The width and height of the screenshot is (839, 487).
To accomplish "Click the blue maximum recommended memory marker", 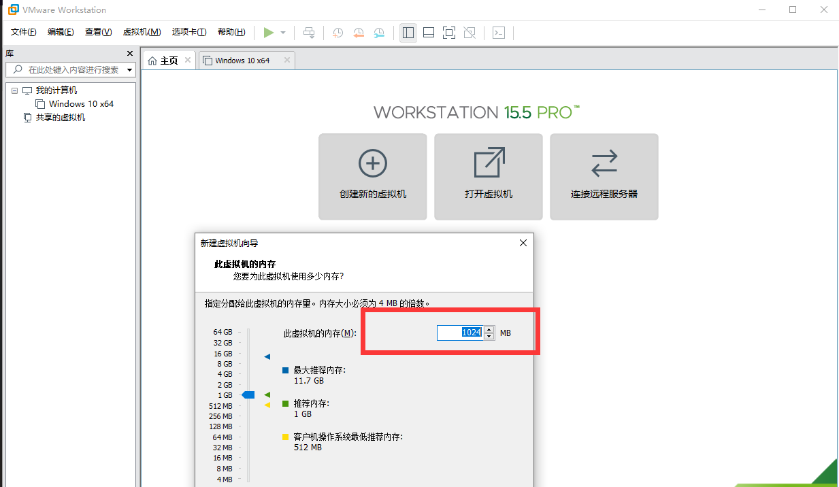I will pyautogui.click(x=267, y=356).
